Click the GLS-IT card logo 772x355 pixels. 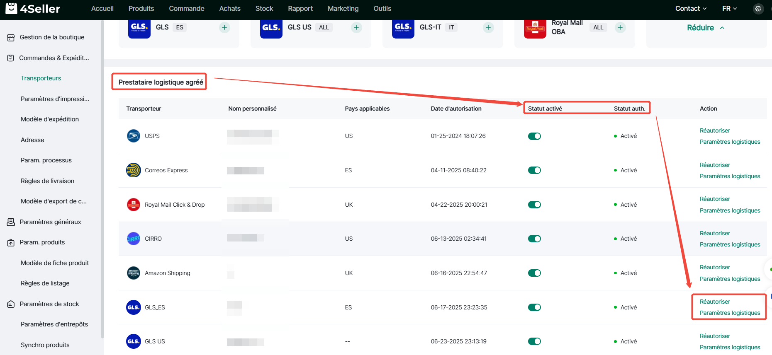click(403, 28)
